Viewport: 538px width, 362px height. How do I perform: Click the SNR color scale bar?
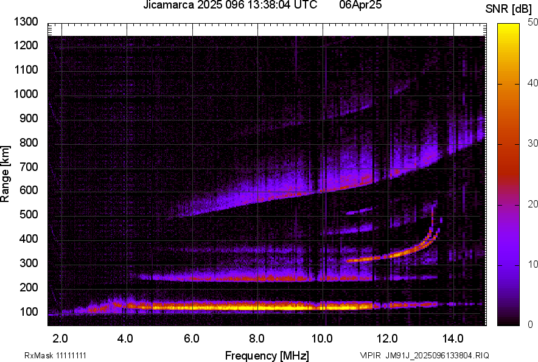(x=508, y=175)
